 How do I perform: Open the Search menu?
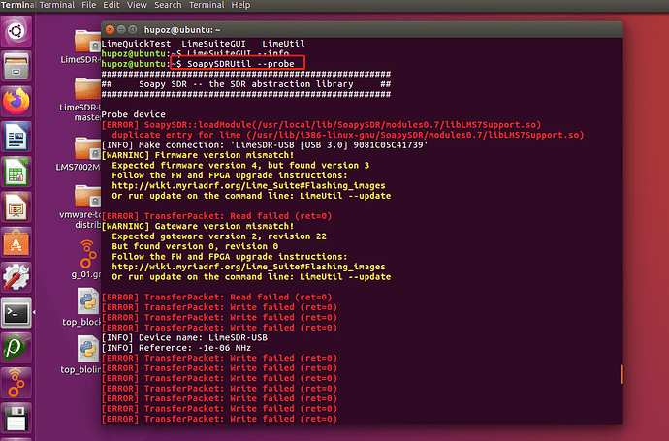coord(168,5)
